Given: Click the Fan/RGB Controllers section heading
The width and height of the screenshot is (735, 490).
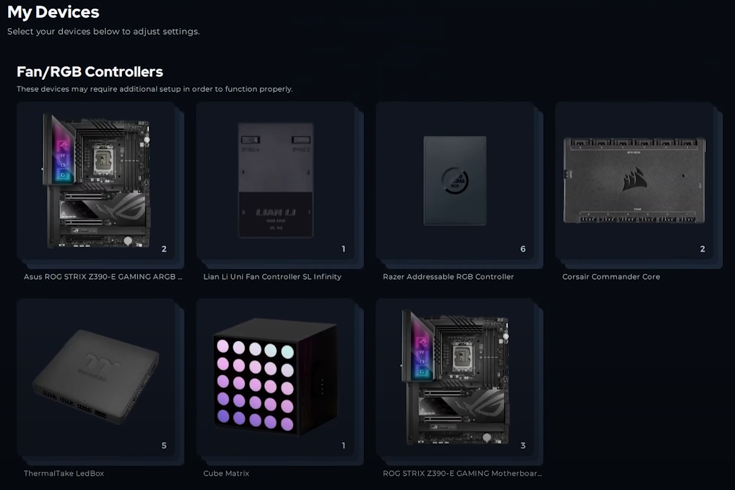Looking at the screenshot, I should [90, 72].
